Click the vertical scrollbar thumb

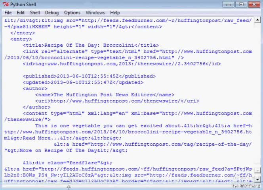click(x=257, y=170)
